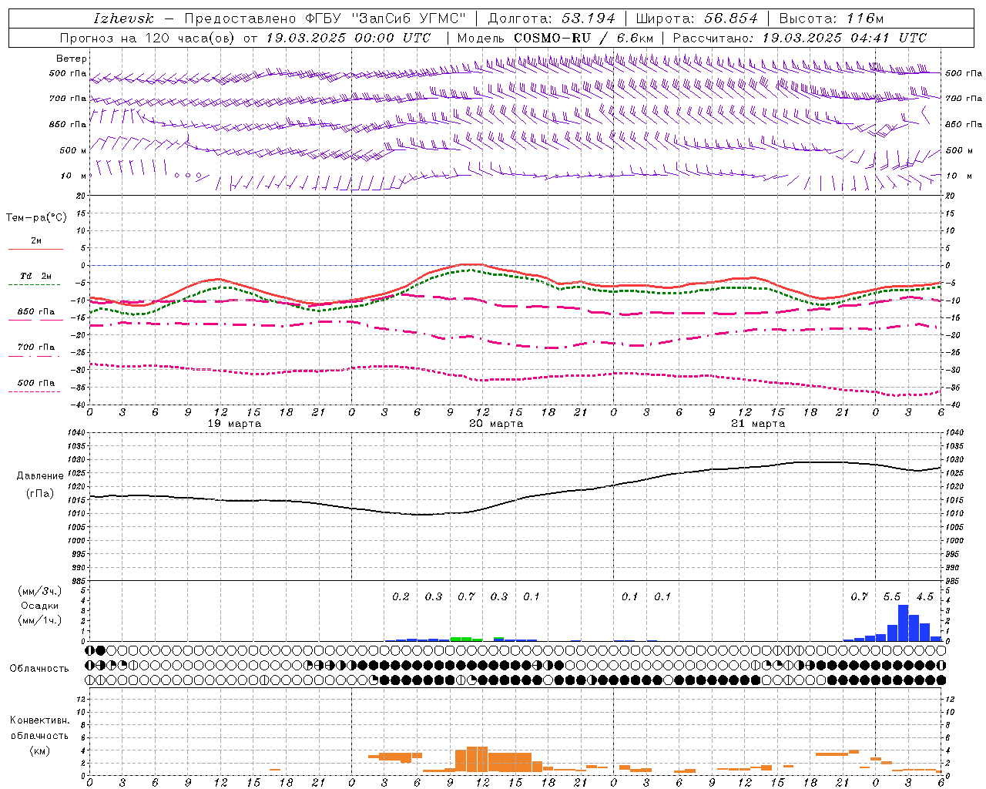986x789 pixels.
Task: Click the 'Конвективн.' convective cloud label
Action: (40, 720)
